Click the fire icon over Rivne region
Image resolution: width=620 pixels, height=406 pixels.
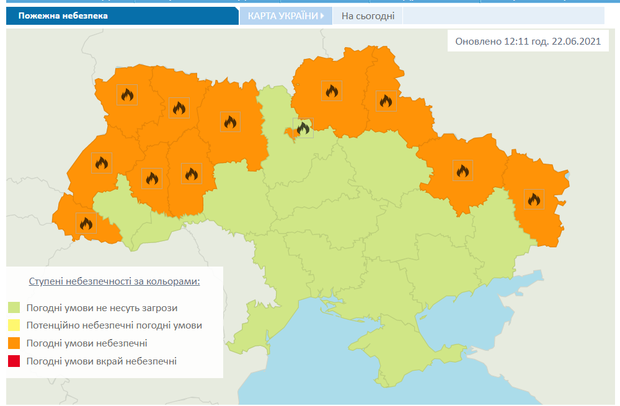click(x=179, y=107)
